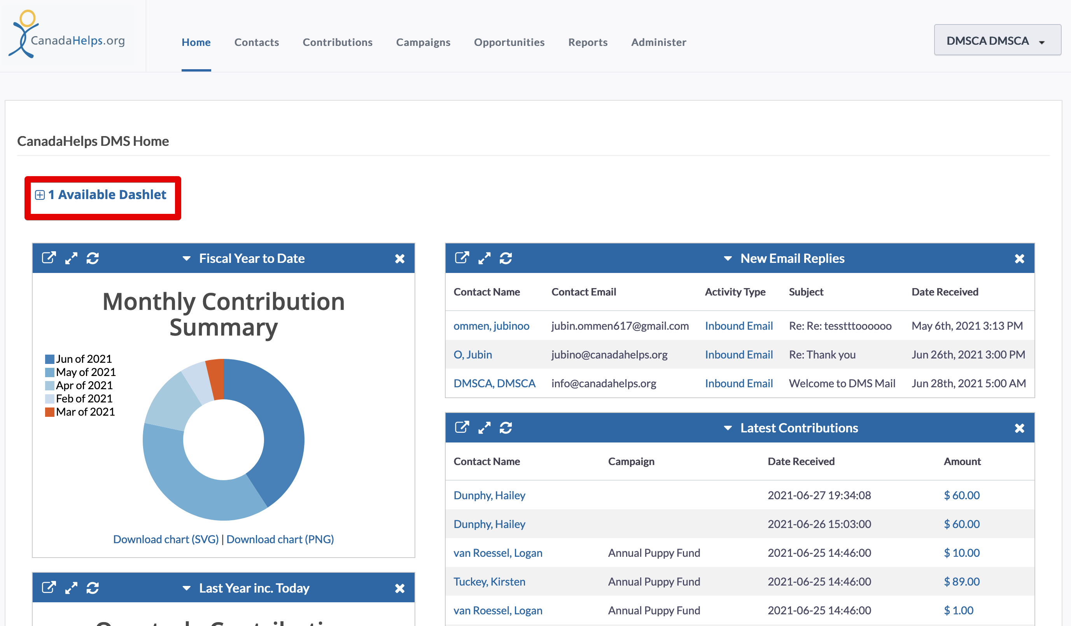Close the Latest Contributions dashlet
The height and width of the screenshot is (626, 1071).
1019,428
